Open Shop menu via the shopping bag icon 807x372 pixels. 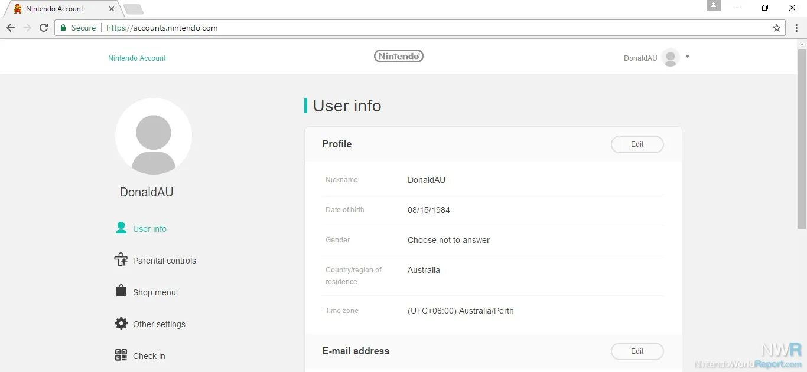point(121,291)
